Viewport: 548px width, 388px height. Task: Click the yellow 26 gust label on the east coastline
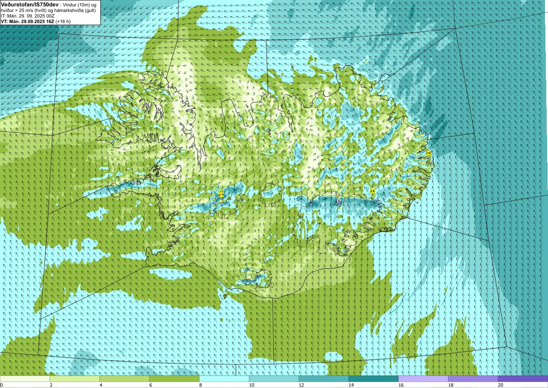tap(428, 153)
